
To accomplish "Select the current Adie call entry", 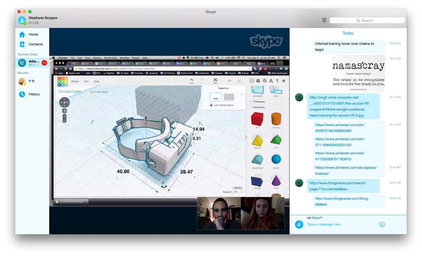I will coord(32,63).
